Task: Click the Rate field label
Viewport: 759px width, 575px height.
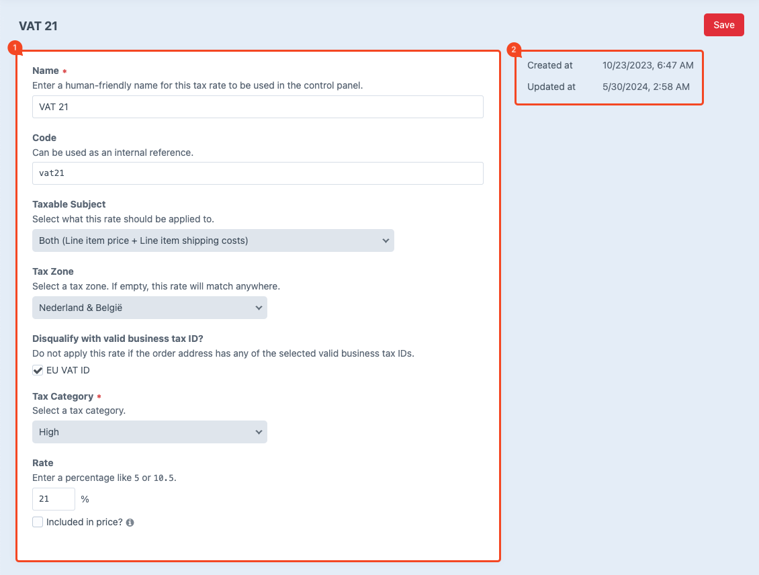Action: tap(42, 463)
